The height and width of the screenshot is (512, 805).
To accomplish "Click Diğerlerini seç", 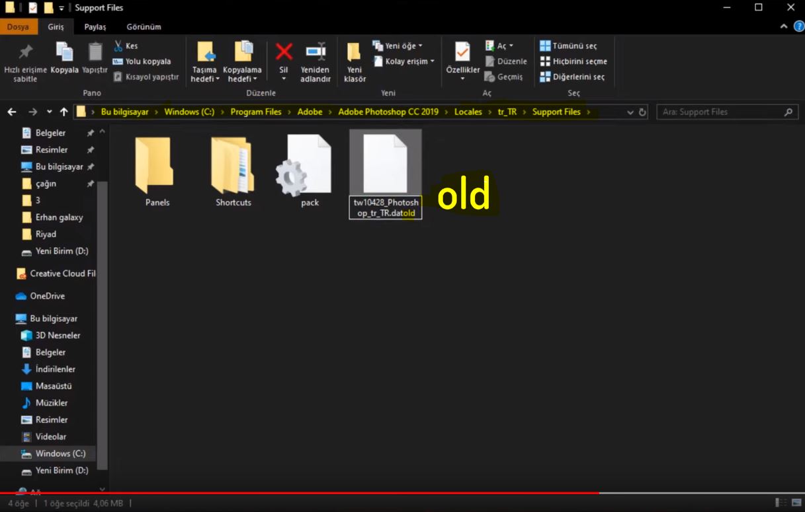I will tap(572, 77).
